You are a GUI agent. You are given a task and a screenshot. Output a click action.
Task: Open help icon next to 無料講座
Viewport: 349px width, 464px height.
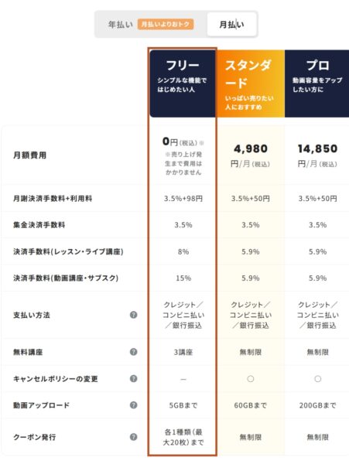coord(134,352)
